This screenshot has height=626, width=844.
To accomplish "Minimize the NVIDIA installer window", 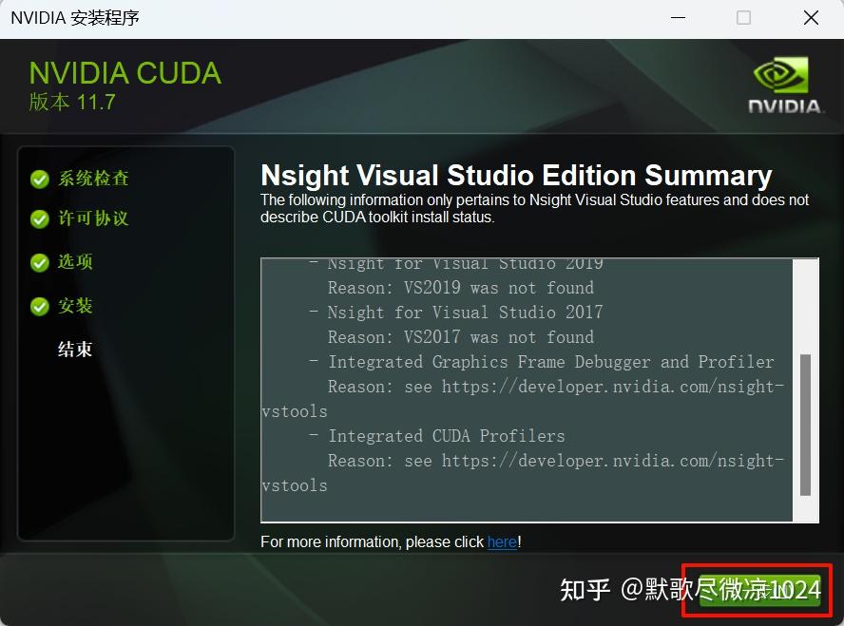I will pos(679,17).
